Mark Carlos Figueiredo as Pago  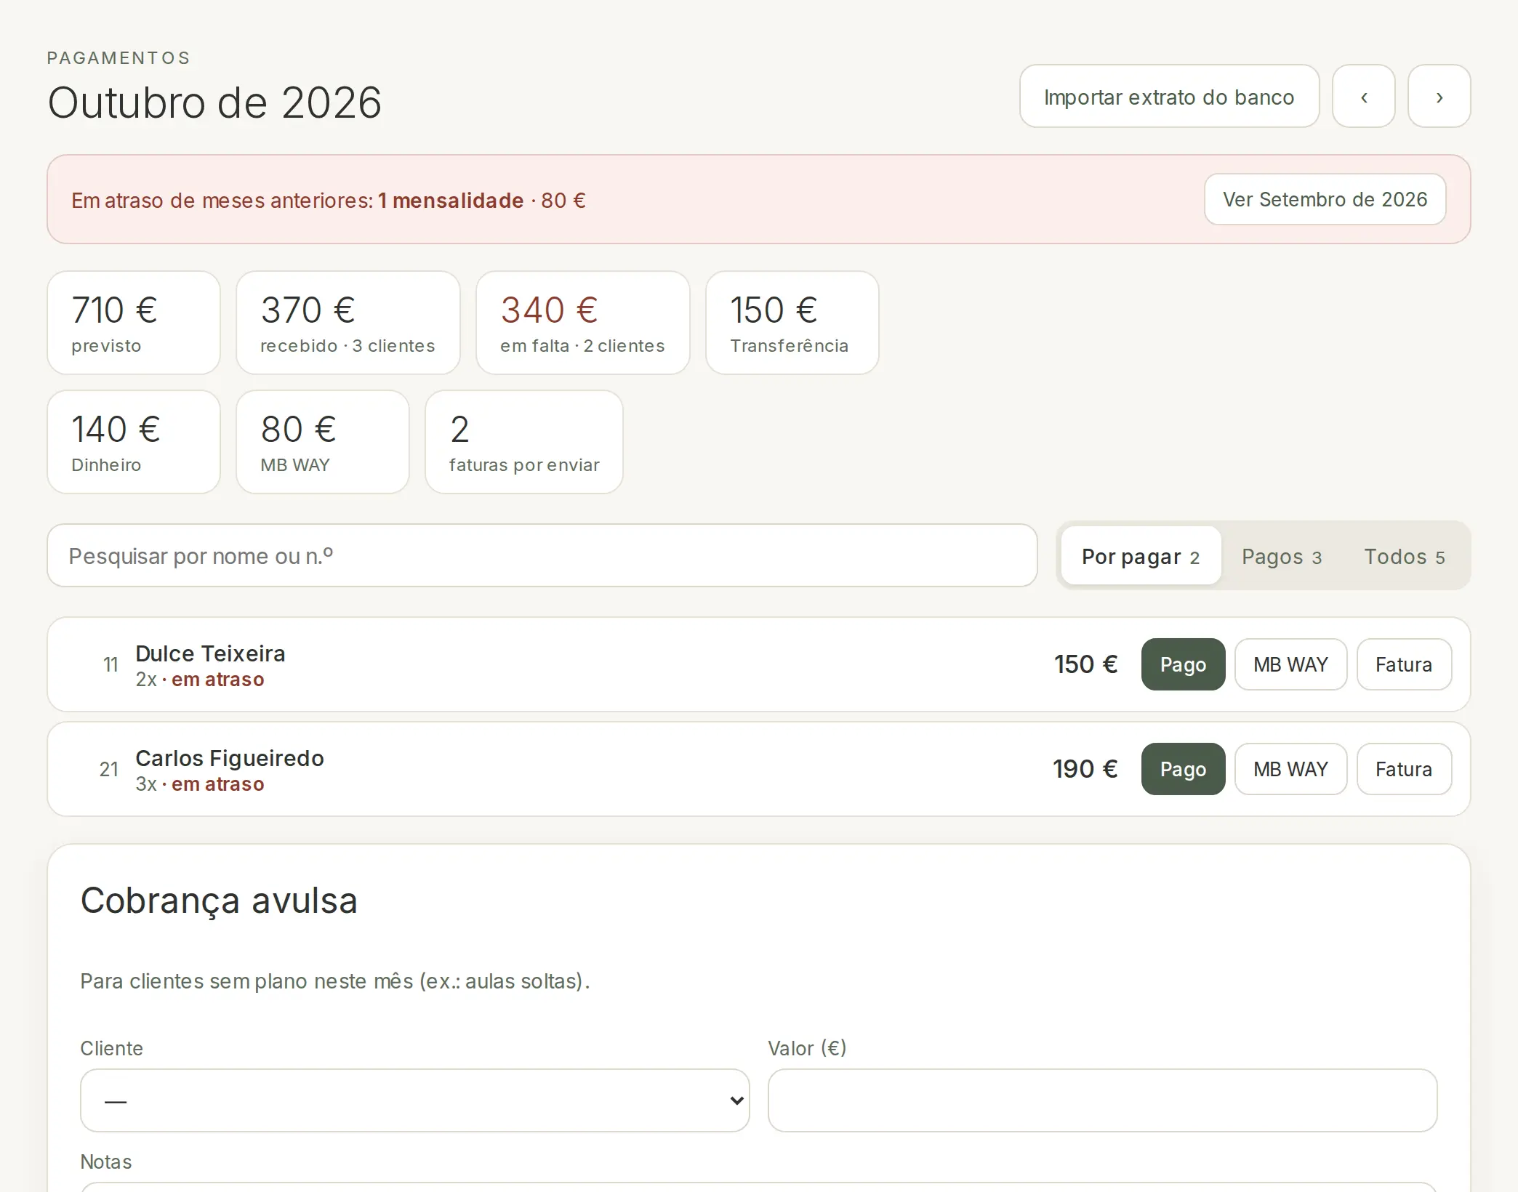1183,769
